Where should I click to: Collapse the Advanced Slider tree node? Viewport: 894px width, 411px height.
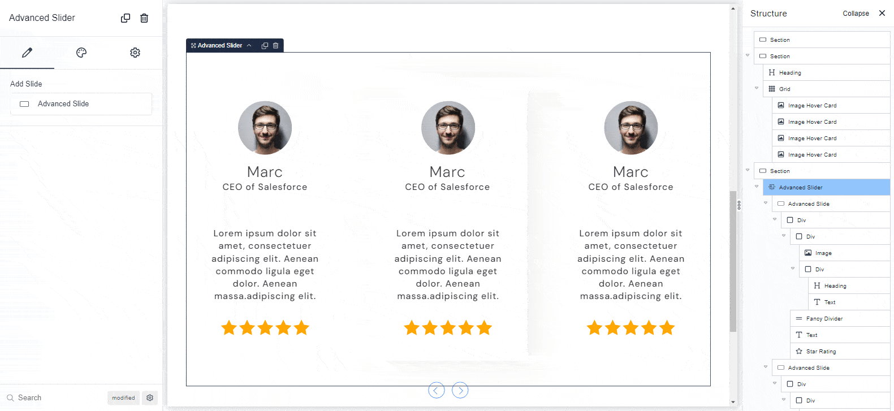[x=757, y=187]
